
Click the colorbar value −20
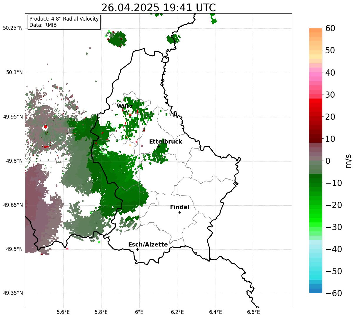click(x=333, y=205)
